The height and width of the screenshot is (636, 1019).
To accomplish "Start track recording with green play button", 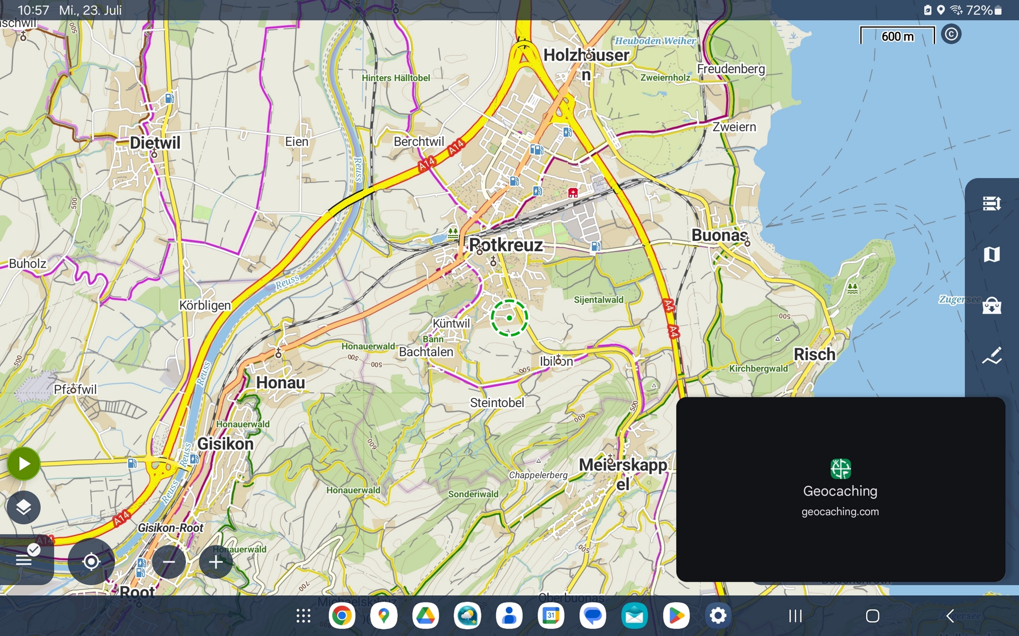I will (23, 464).
